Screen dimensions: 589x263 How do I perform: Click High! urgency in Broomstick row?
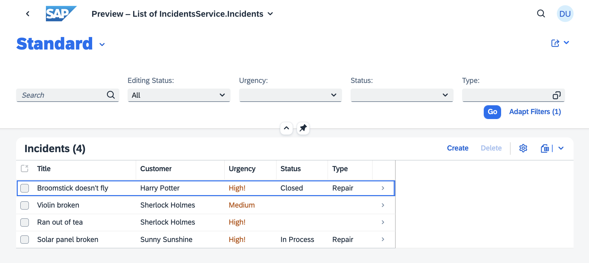coord(237,188)
